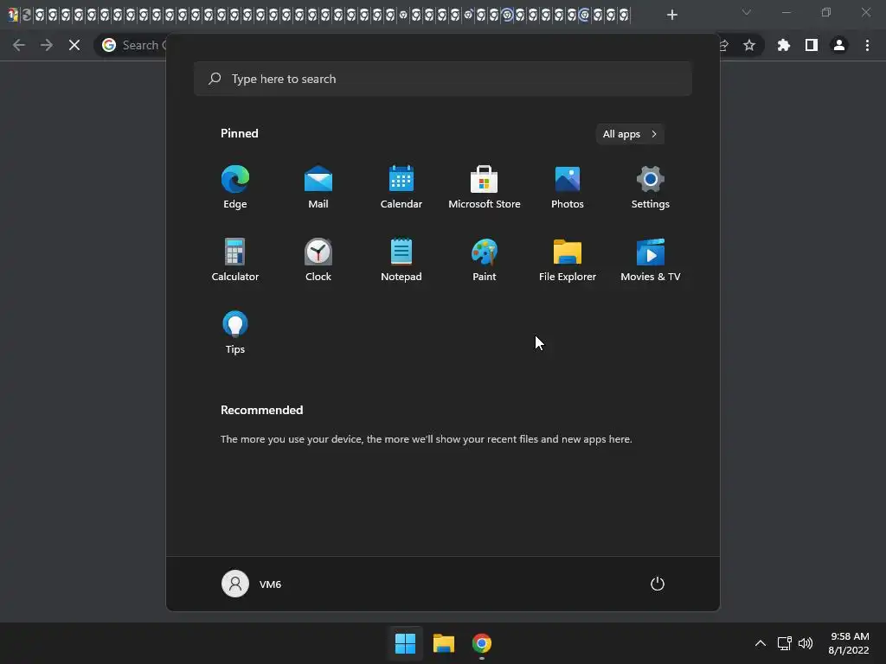Launch Movies & TV
This screenshot has height=664, width=886.
pyautogui.click(x=651, y=259)
